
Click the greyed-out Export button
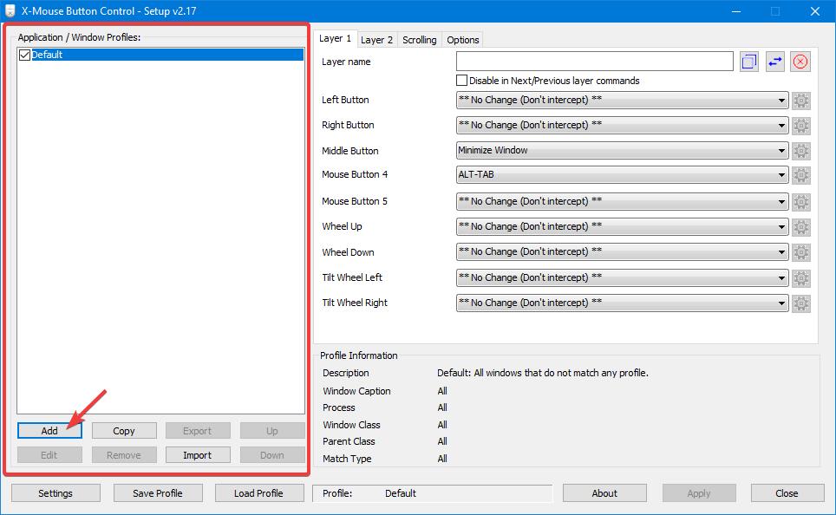[x=198, y=431]
